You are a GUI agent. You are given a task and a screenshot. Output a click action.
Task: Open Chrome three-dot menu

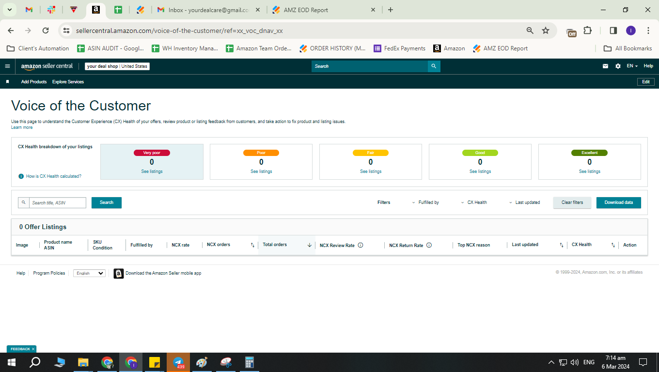point(648,31)
